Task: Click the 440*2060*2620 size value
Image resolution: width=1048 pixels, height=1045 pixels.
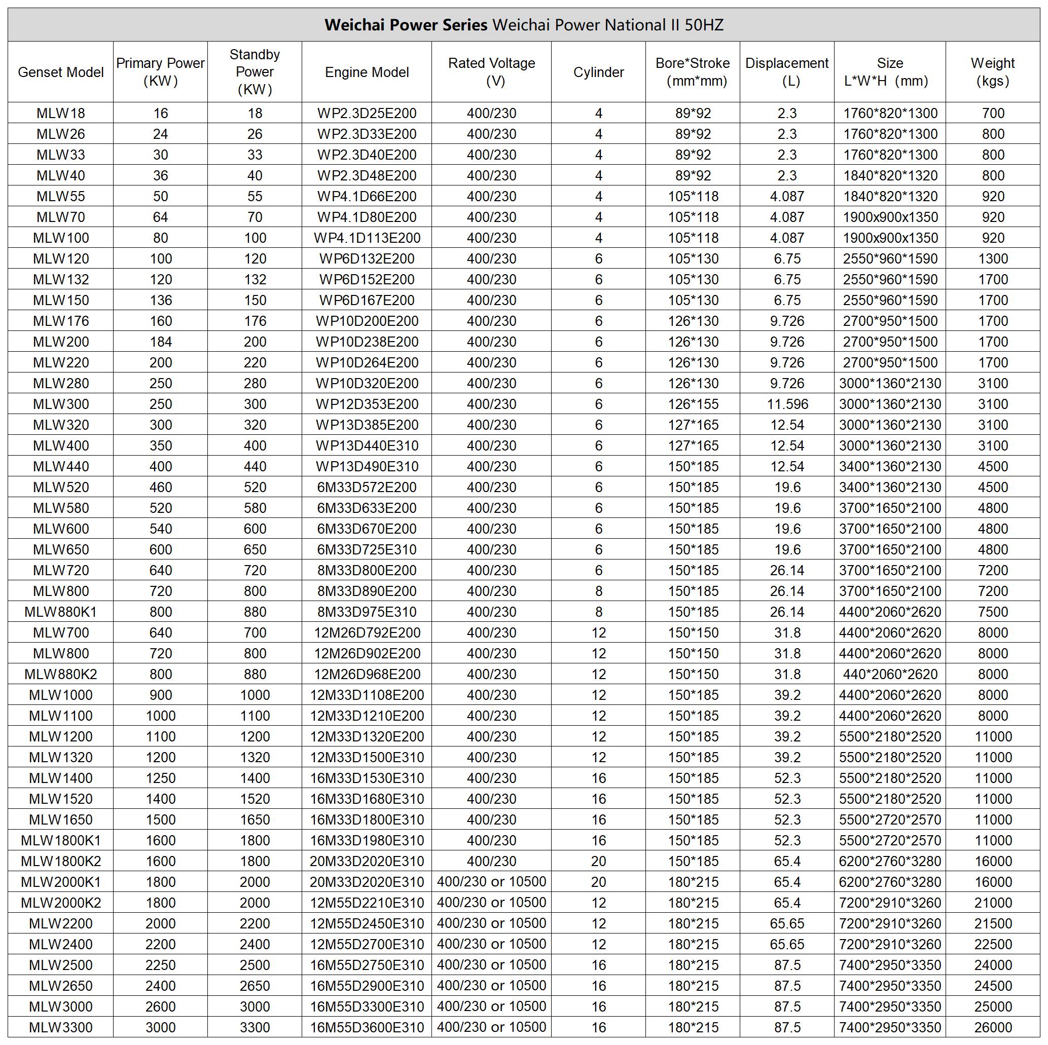Action: (x=890, y=674)
